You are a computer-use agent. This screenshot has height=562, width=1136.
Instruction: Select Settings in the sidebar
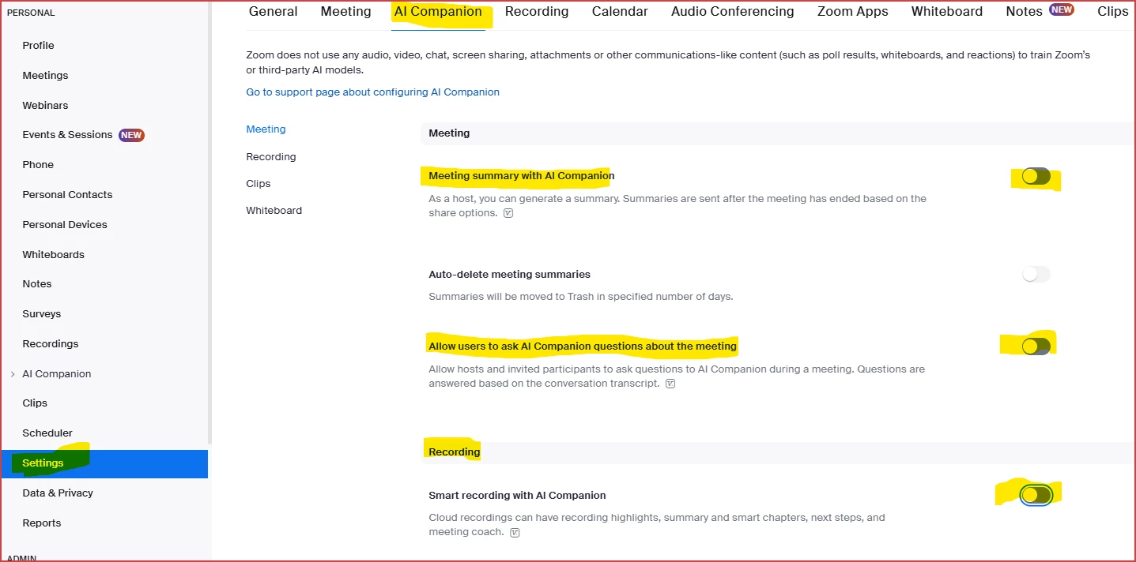(104, 464)
